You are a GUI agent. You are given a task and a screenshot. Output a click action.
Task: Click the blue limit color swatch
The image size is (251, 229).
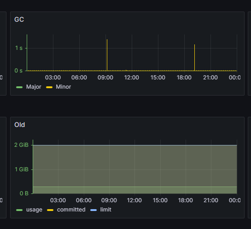(x=93, y=210)
